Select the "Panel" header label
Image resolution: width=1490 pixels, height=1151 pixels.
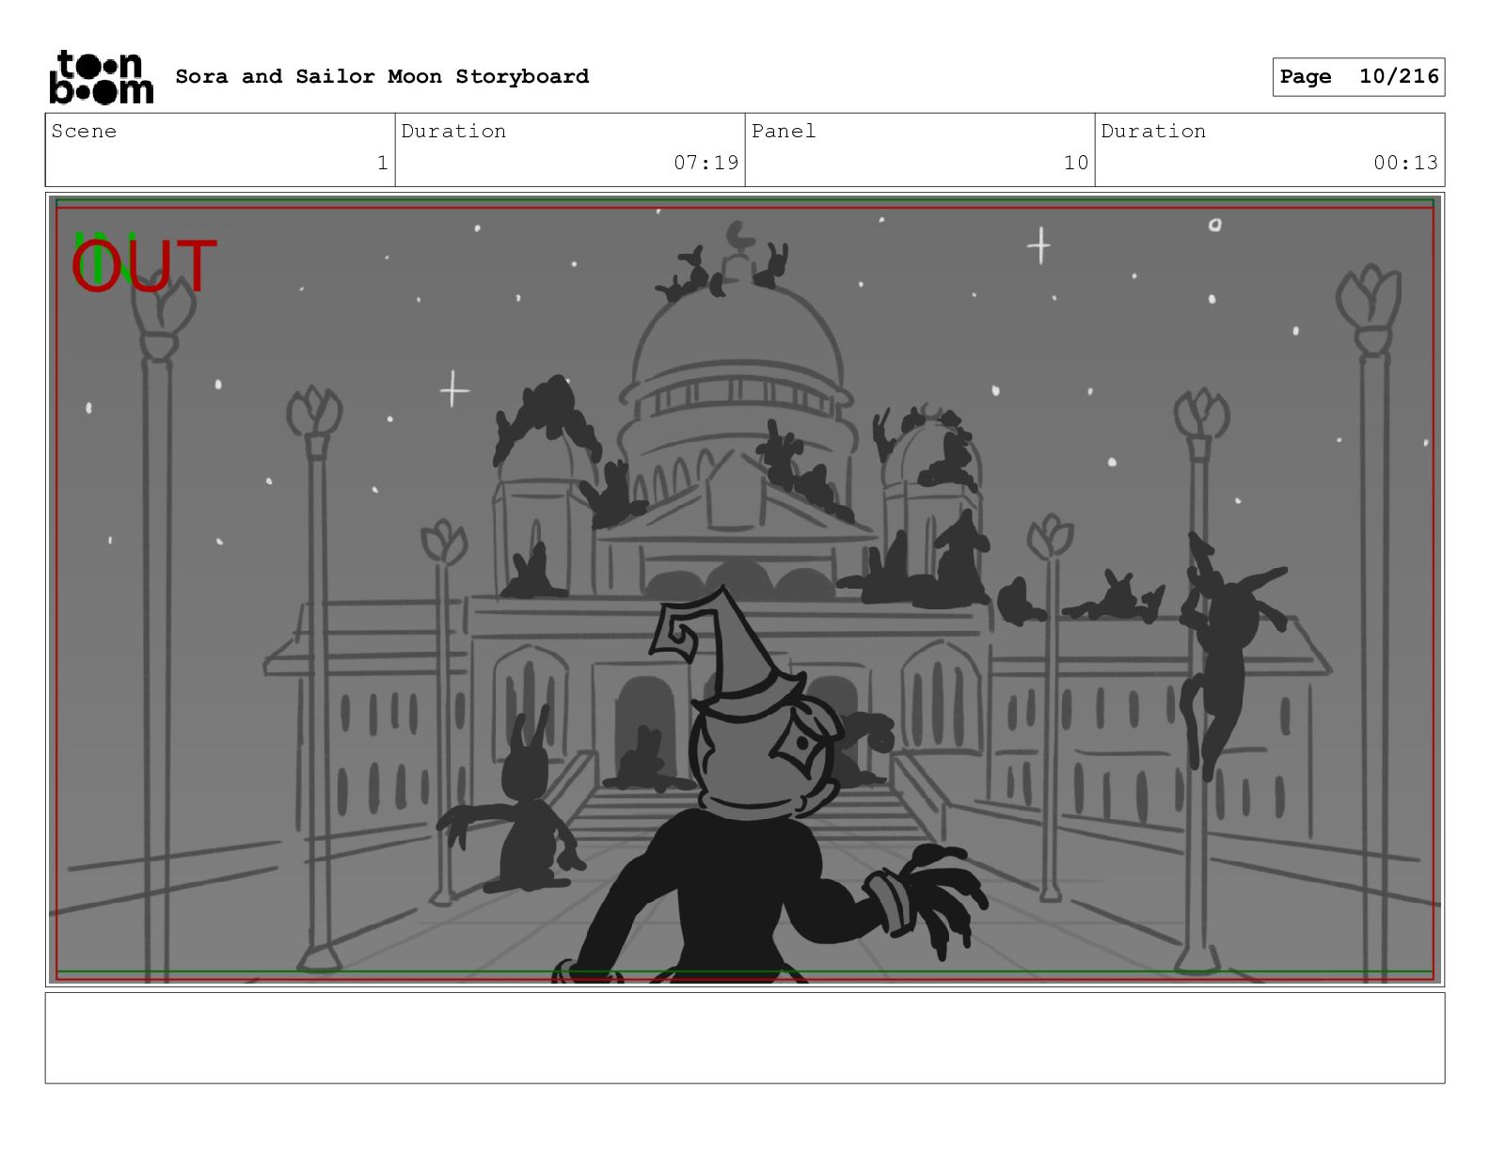pyautogui.click(x=784, y=131)
